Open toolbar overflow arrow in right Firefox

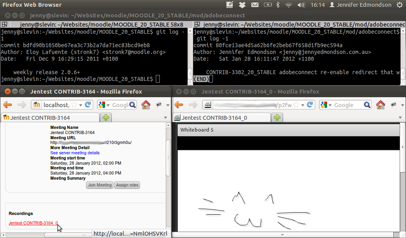click(402, 105)
